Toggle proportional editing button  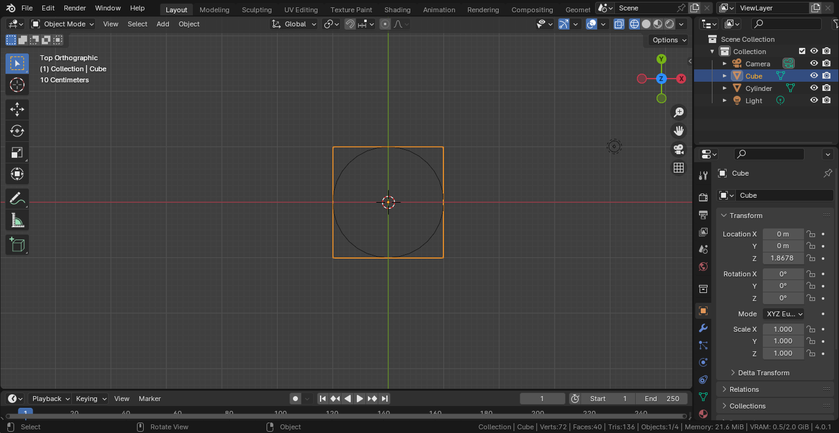384,24
